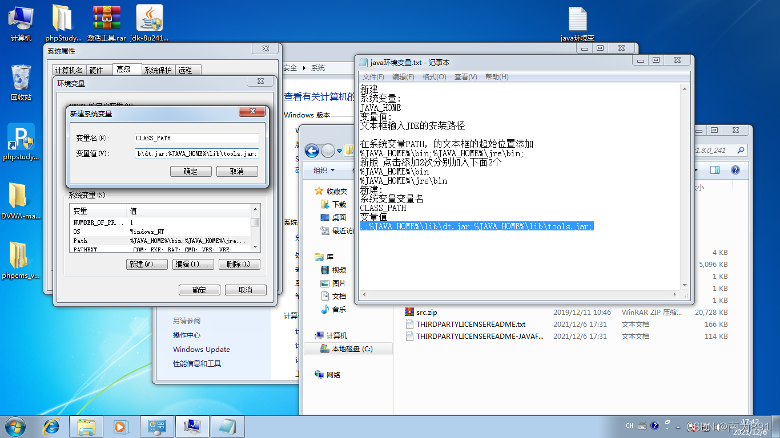Launch the phpstudy shortcut on desktop
780x438 pixels.
[21, 142]
